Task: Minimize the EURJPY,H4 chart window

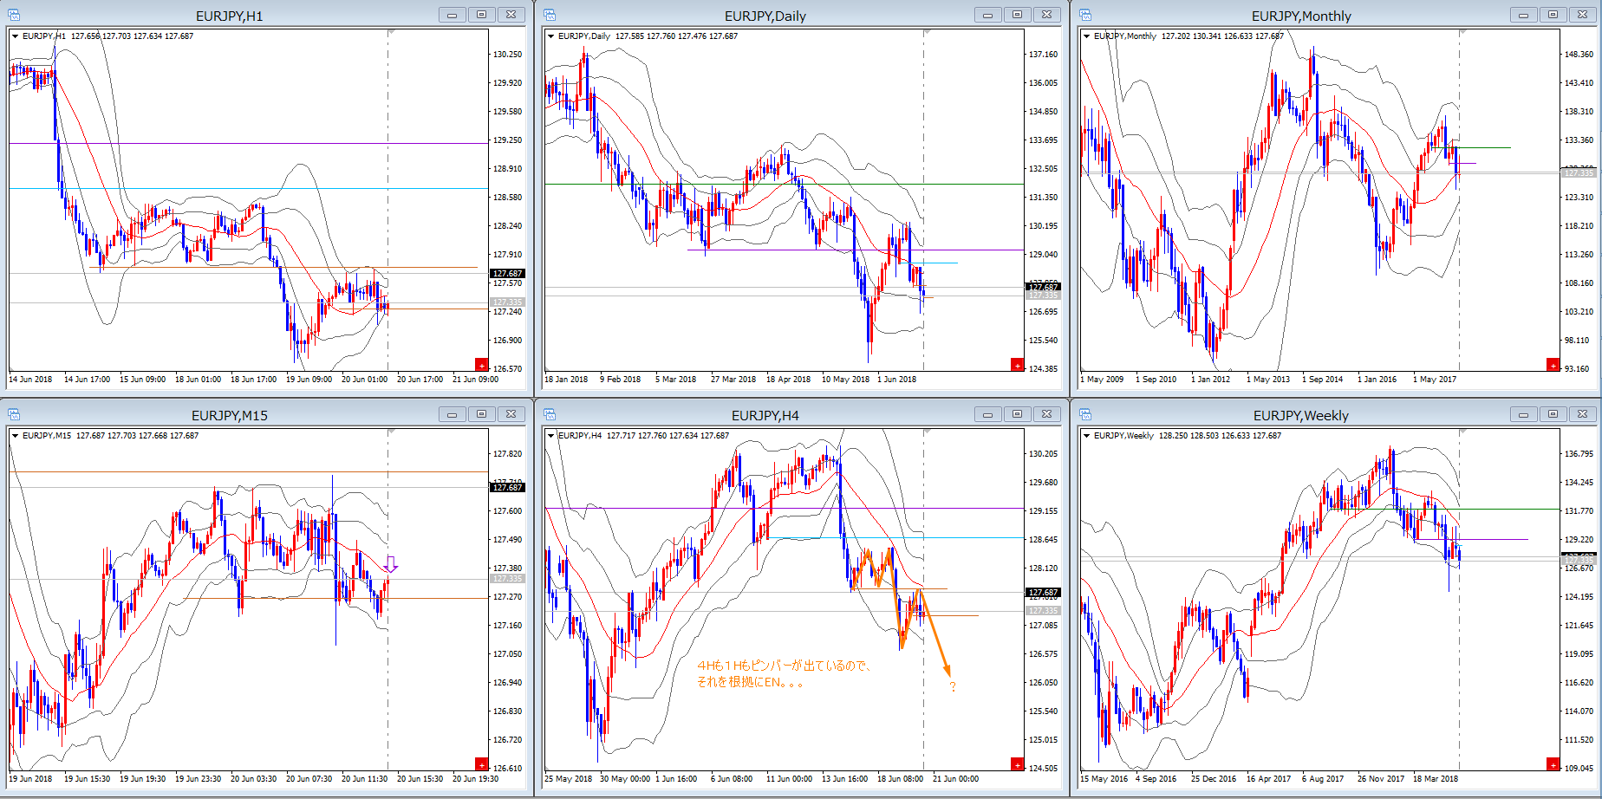Action: pyautogui.click(x=987, y=414)
